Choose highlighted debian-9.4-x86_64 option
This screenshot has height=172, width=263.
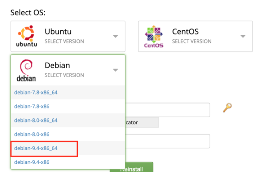coord(36,148)
